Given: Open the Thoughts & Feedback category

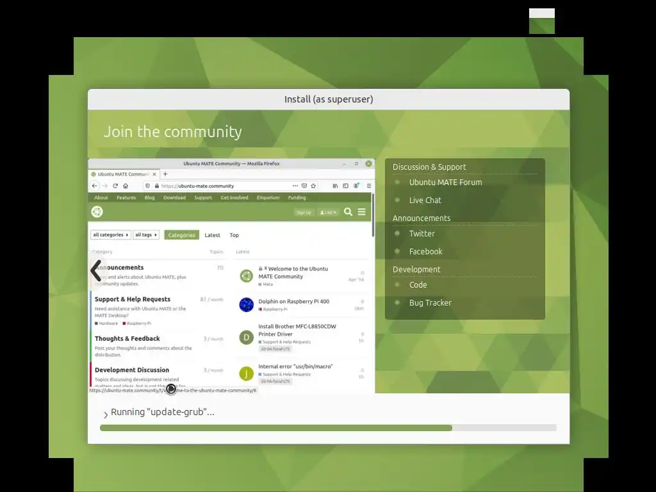Looking at the screenshot, I should pyautogui.click(x=127, y=338).
